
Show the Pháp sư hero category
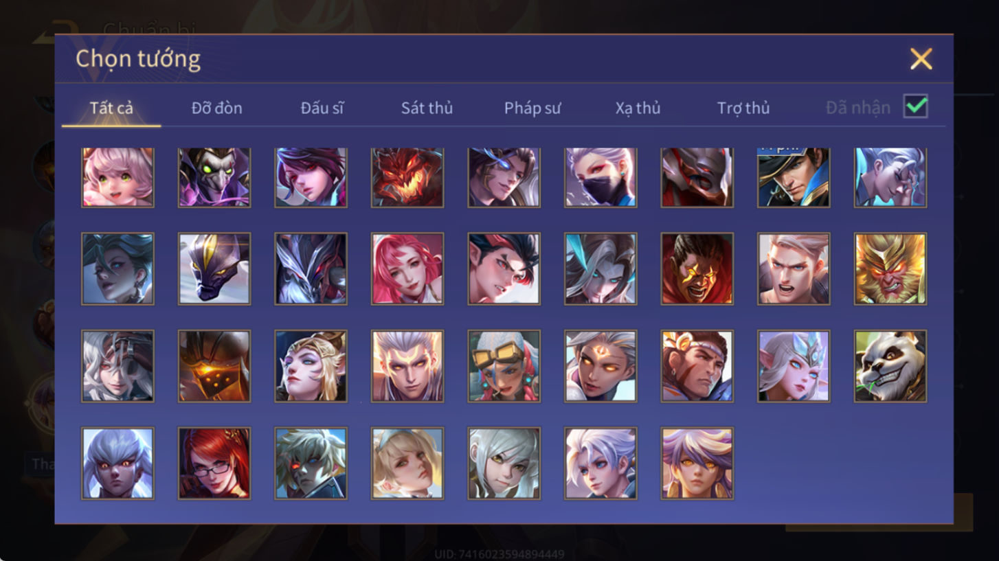532,108
